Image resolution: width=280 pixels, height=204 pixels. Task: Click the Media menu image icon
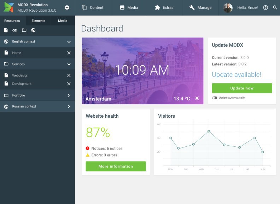122,7
